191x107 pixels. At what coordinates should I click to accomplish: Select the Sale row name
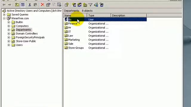pyautogui.click(x=71, y=44)
